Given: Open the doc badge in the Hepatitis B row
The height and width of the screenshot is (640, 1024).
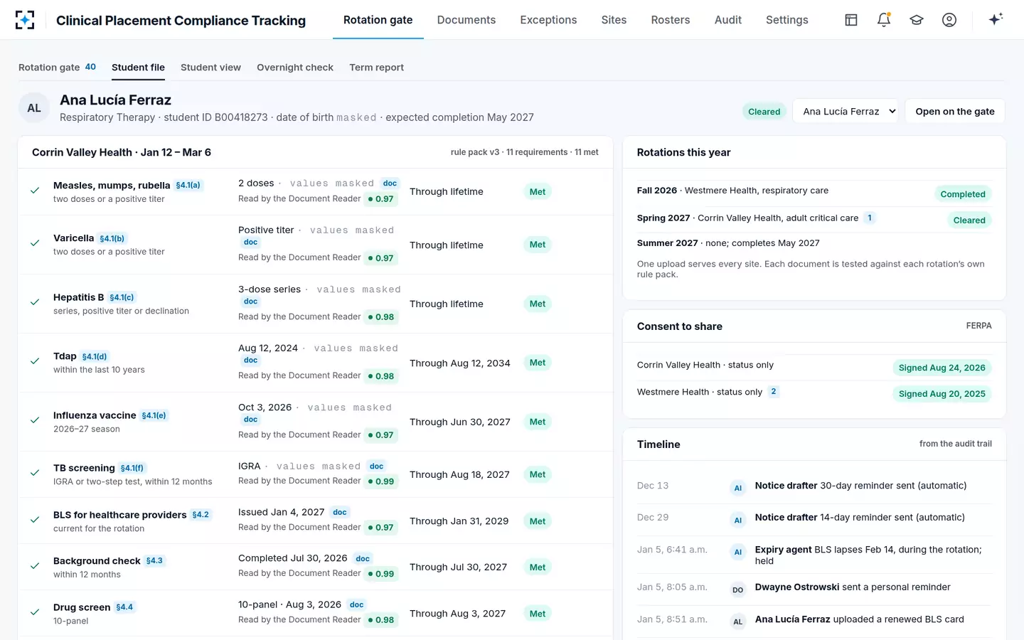Looking at the screenshot, I should tap(250, 302).
